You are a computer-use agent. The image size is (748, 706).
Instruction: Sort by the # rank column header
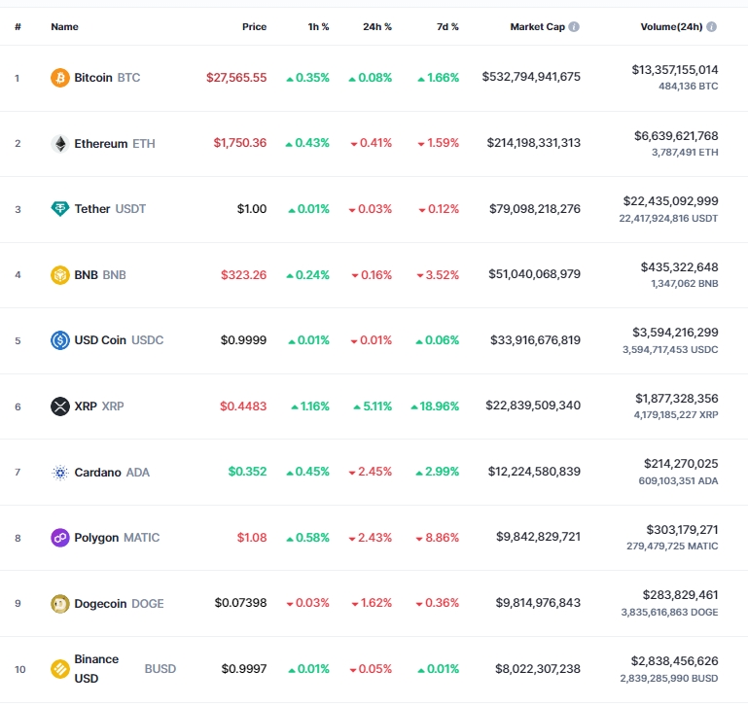point(18,26)
